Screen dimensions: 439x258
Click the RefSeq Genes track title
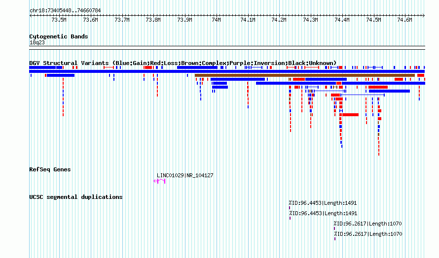pos(50,169)
